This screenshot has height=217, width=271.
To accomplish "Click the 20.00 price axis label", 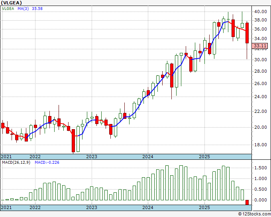I will click(x=260, y=127).
